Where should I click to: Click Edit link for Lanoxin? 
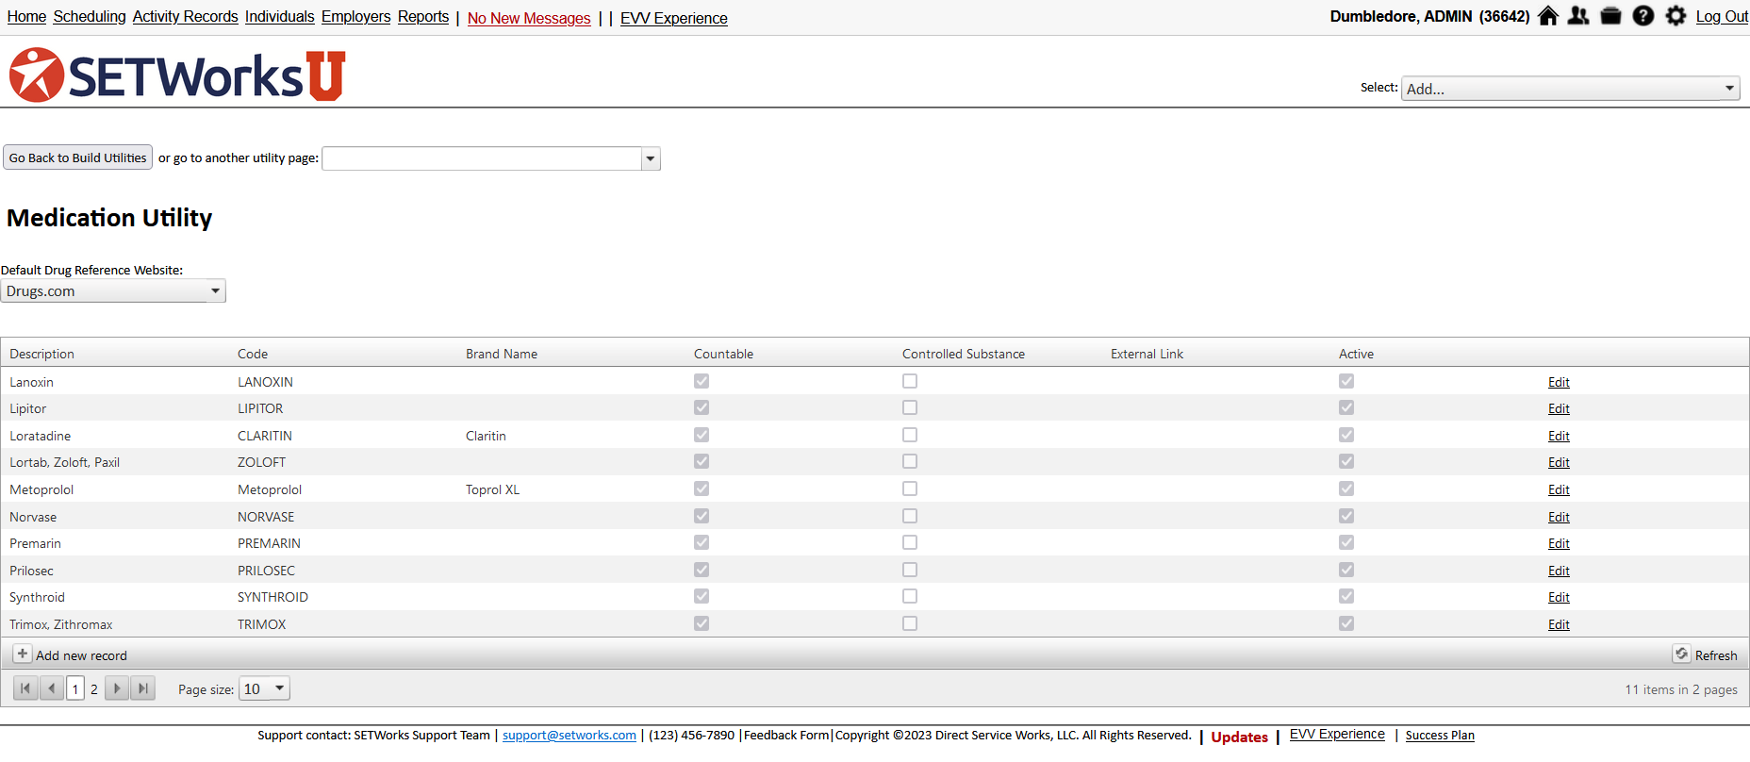click(1559, 382)
